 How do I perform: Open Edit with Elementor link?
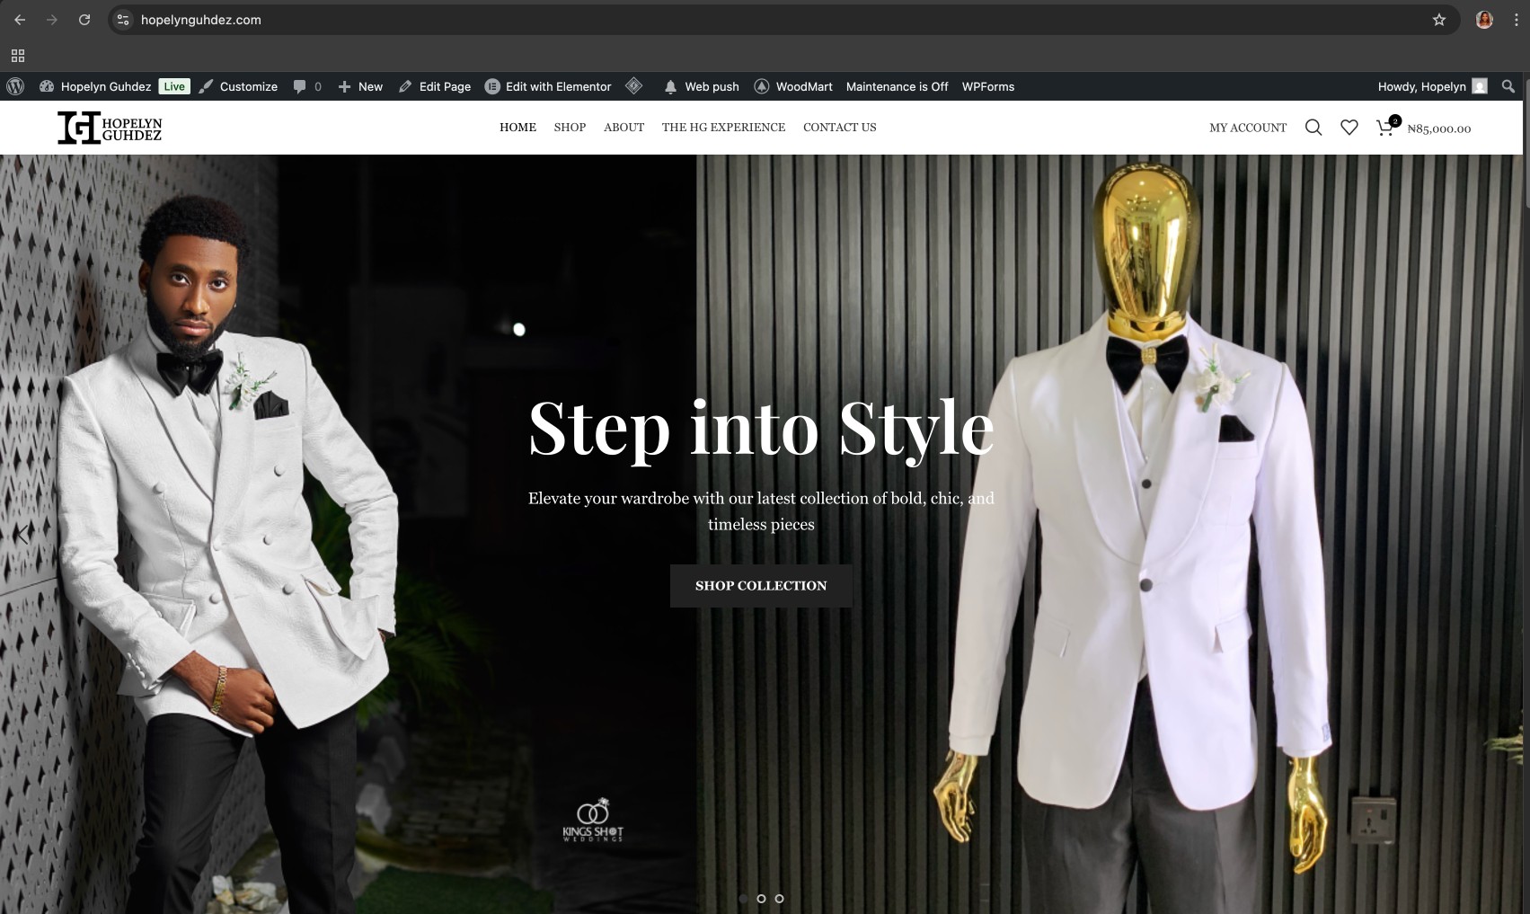click(548, 86)
